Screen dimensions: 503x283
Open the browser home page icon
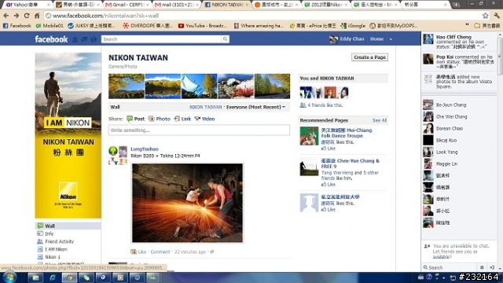coord(37,16)
